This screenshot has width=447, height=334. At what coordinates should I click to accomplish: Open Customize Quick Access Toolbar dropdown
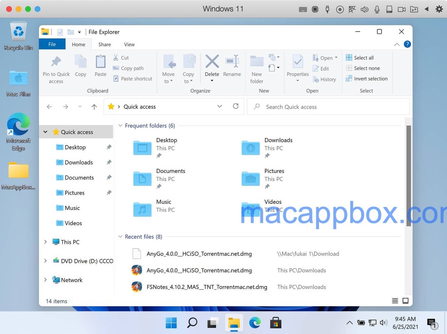pyautogui.click(x=80, y=32)
